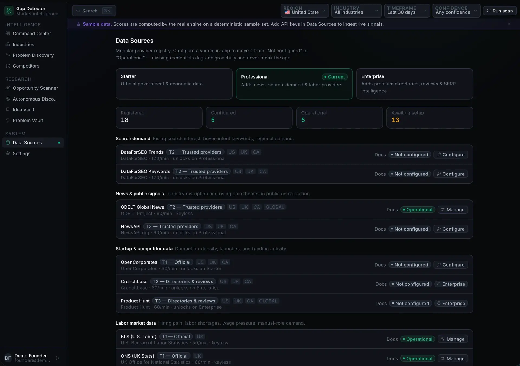Manage the GDELT Global News source

[x=453, y=210]
